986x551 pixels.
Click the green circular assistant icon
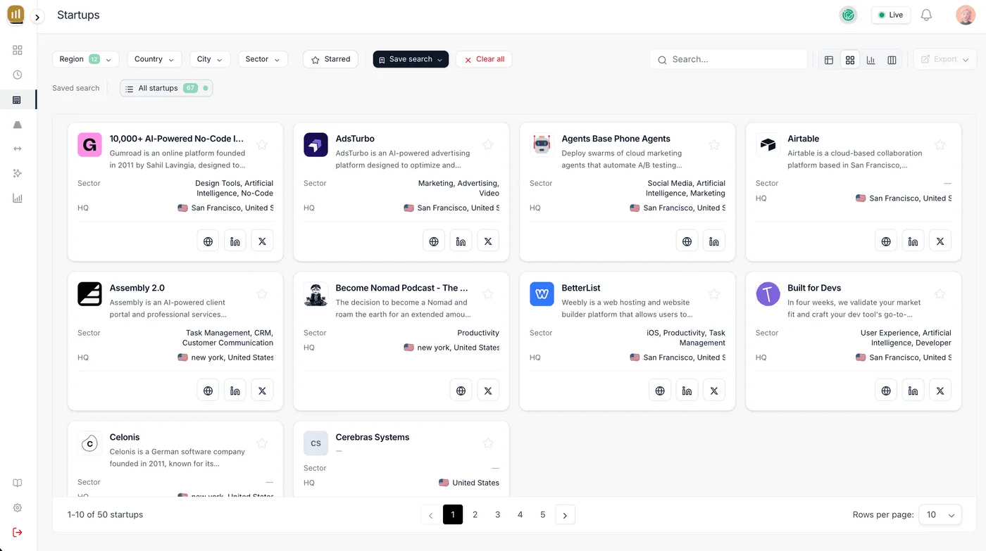coord(848,15)
